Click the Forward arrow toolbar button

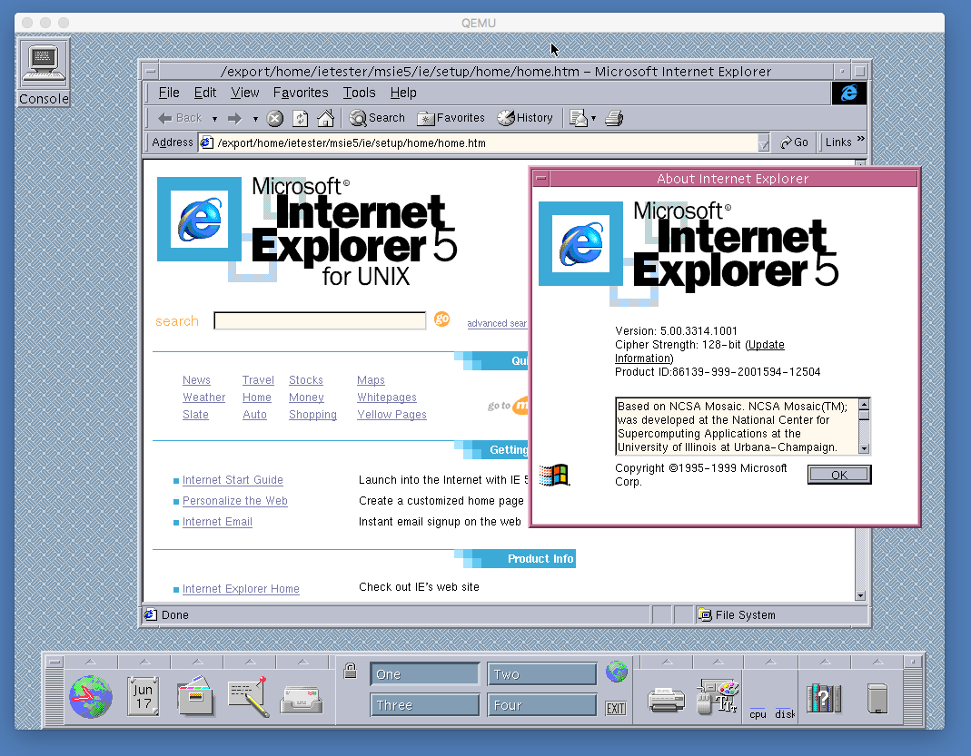234,118
